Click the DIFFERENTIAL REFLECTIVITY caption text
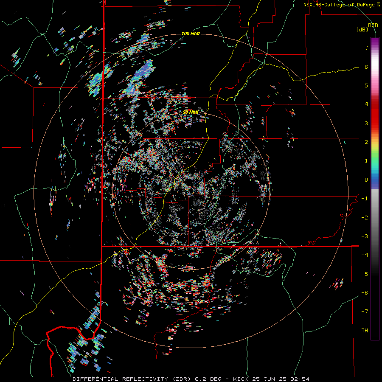Image resolution: width=382 pixels, height=382 pixels. coord(120,379)
